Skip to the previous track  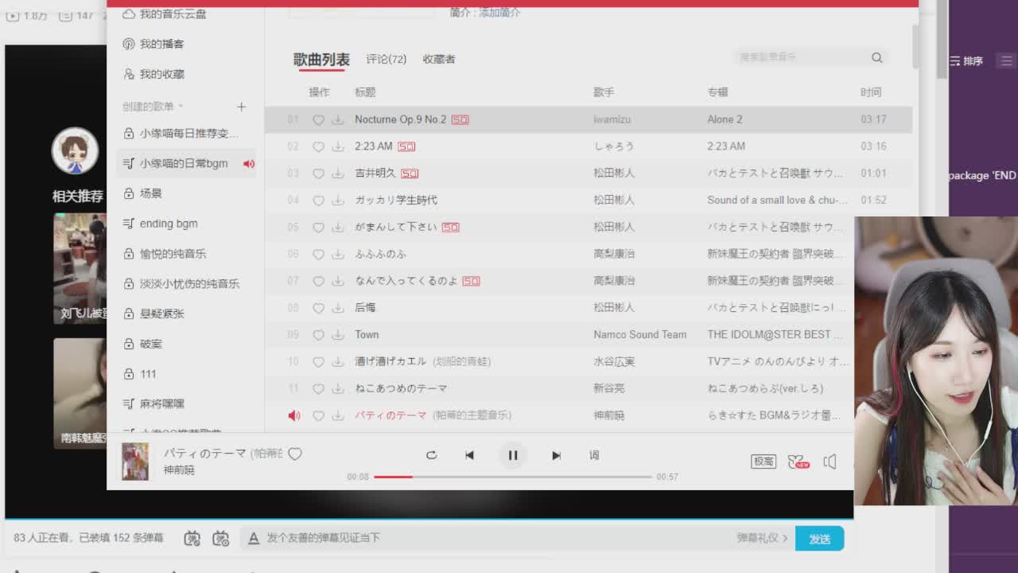pos(469,455)
